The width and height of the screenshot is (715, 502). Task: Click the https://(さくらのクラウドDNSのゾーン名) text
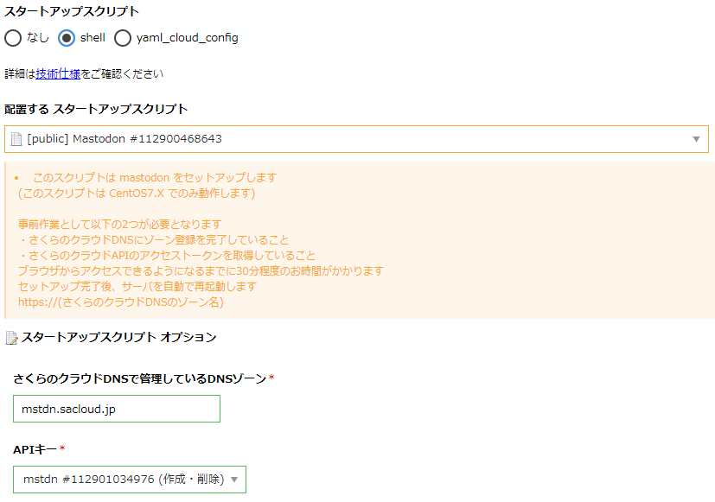(121, 302)
